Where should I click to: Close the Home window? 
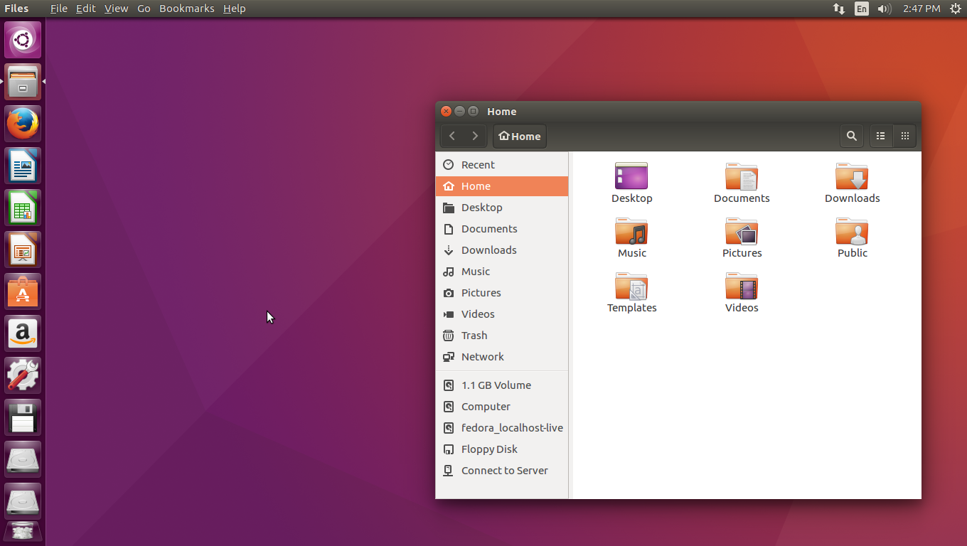point(447,111)
